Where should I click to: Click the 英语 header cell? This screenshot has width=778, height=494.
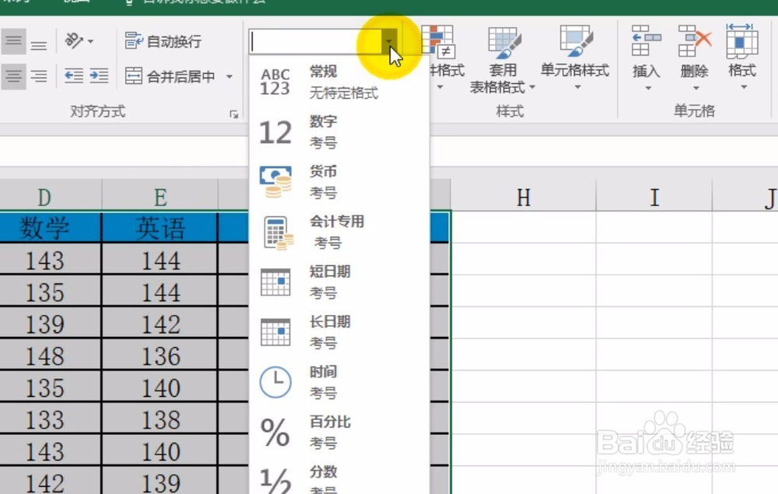point(159,227)
